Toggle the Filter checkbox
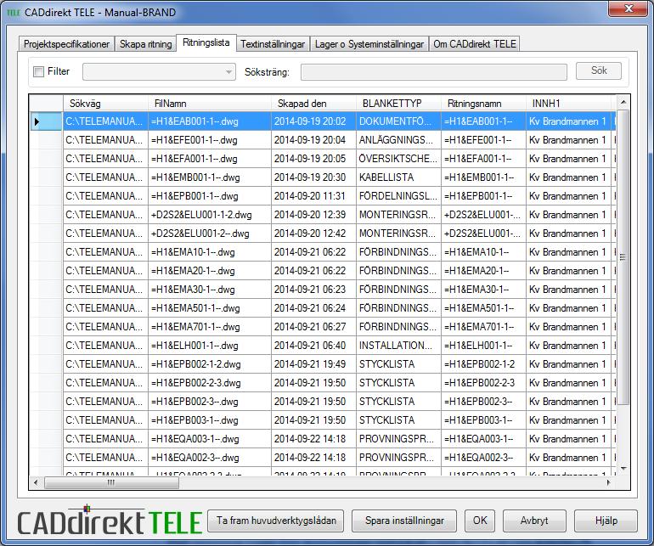The image size is (654, 546). 39,71
